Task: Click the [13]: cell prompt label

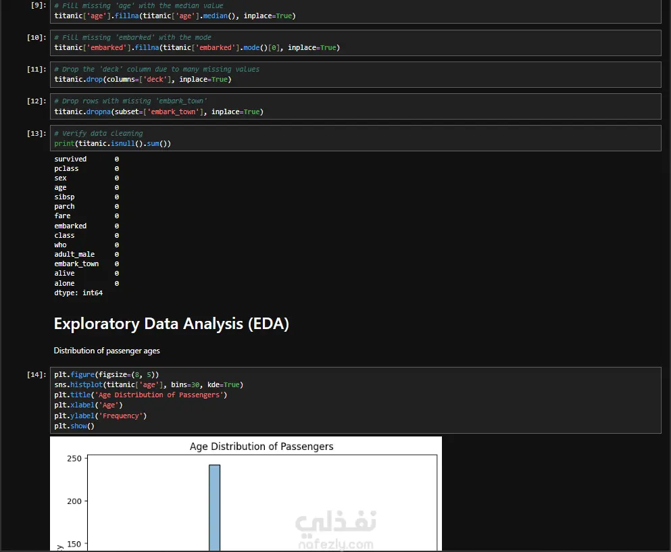Action: (x=36, y=134)
